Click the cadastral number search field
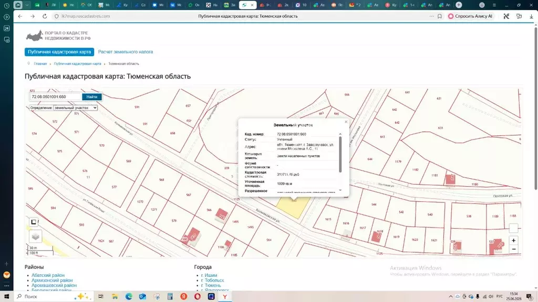Image resolution: width=538 pixels, height=302 pixels. pos(56,97)
